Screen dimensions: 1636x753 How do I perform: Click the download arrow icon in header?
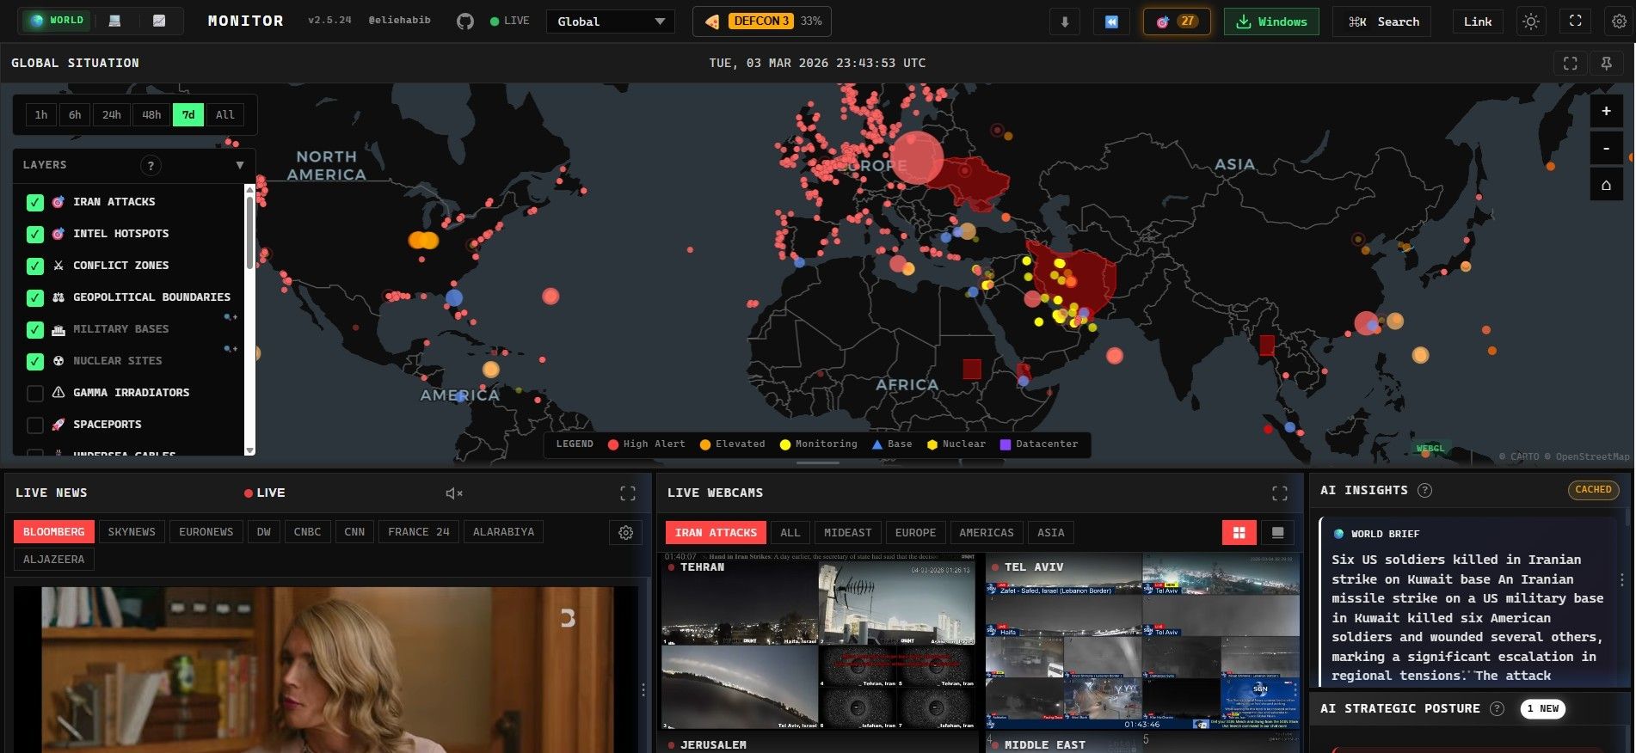pyautogui.click(x=1064, y=21)
